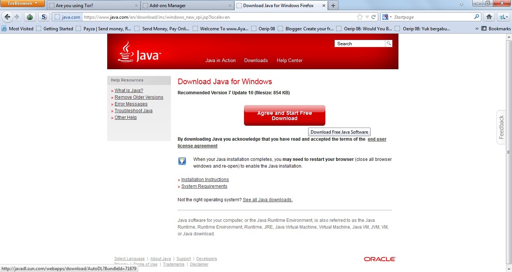The height and width of the screenshot is (272, 512).
Task: Open the Downloads menu item
Action: click(256, 60)
